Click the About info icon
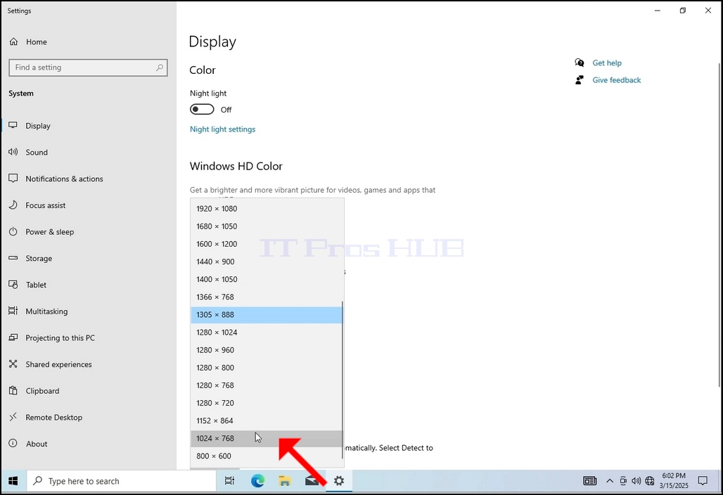Screen dimensions: 723x495 [x=13, y=444]
